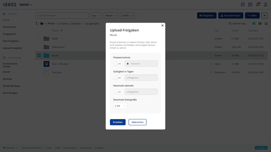Open the Download HiDrive link
Image resolution: width=271 pixels, height=152 pixels.
[33, 148]
